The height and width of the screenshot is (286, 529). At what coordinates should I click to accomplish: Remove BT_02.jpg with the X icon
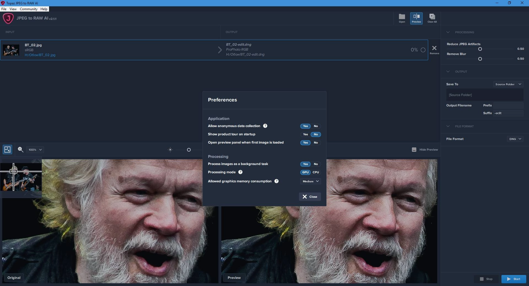tap(434, 48)
